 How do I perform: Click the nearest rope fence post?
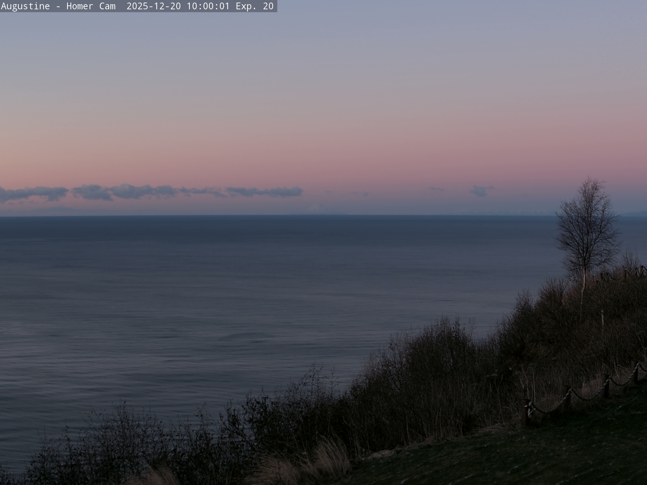coord(525,412)
